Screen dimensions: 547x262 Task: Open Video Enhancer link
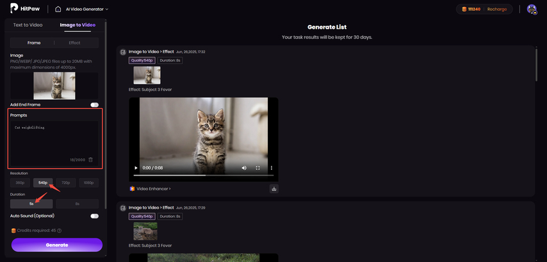point(154,189)
